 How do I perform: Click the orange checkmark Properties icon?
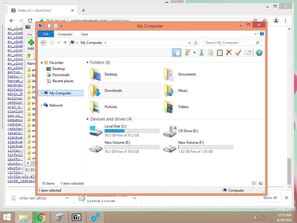click(238, 53)
